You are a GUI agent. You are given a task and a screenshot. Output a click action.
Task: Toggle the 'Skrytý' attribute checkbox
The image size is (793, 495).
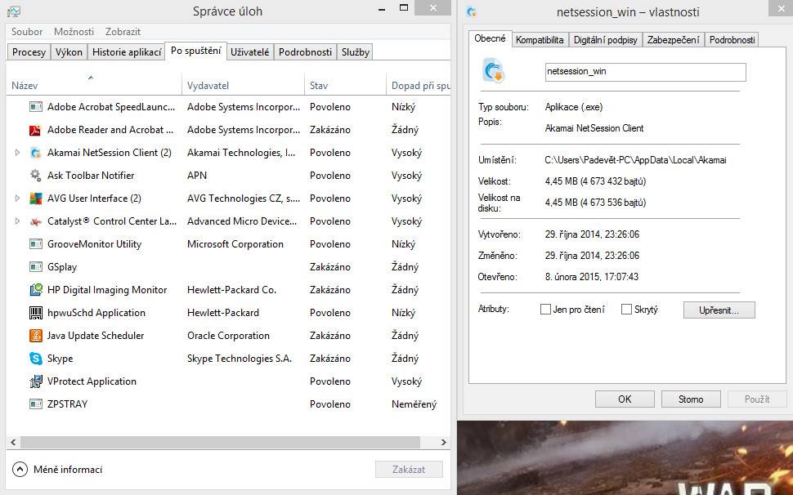[626, 309]
